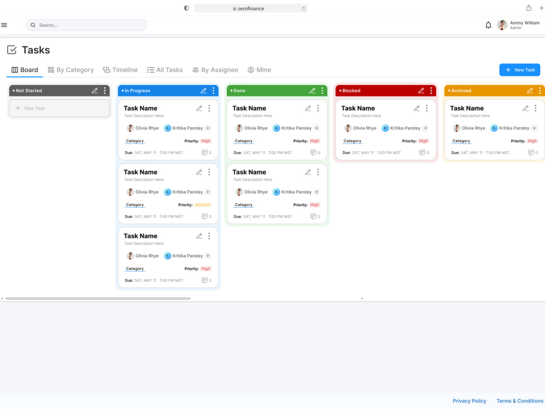Open the Timeline tab
545x409 pixels.
[x=120, y=70]
